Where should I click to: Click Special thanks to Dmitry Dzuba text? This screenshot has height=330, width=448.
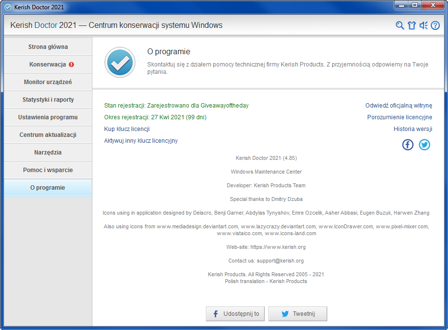266,199
